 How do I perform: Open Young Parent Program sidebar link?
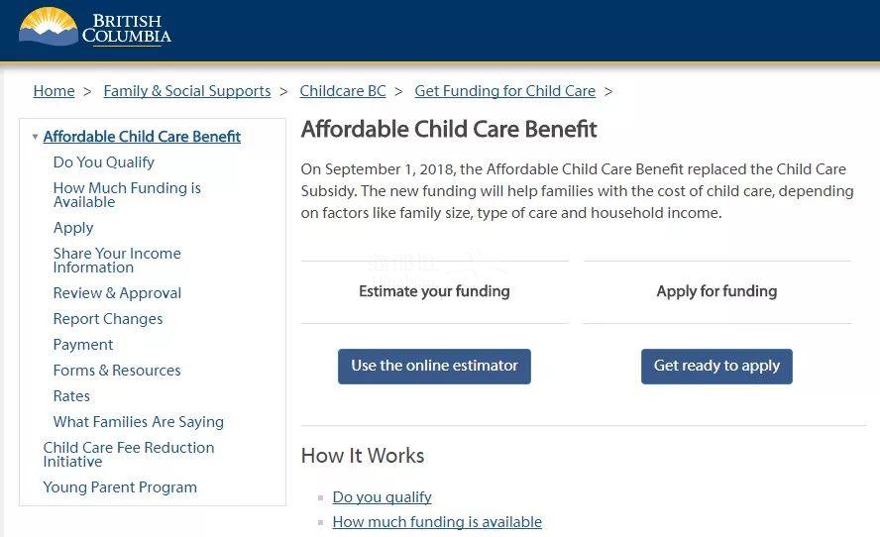[x=120, y=487]
